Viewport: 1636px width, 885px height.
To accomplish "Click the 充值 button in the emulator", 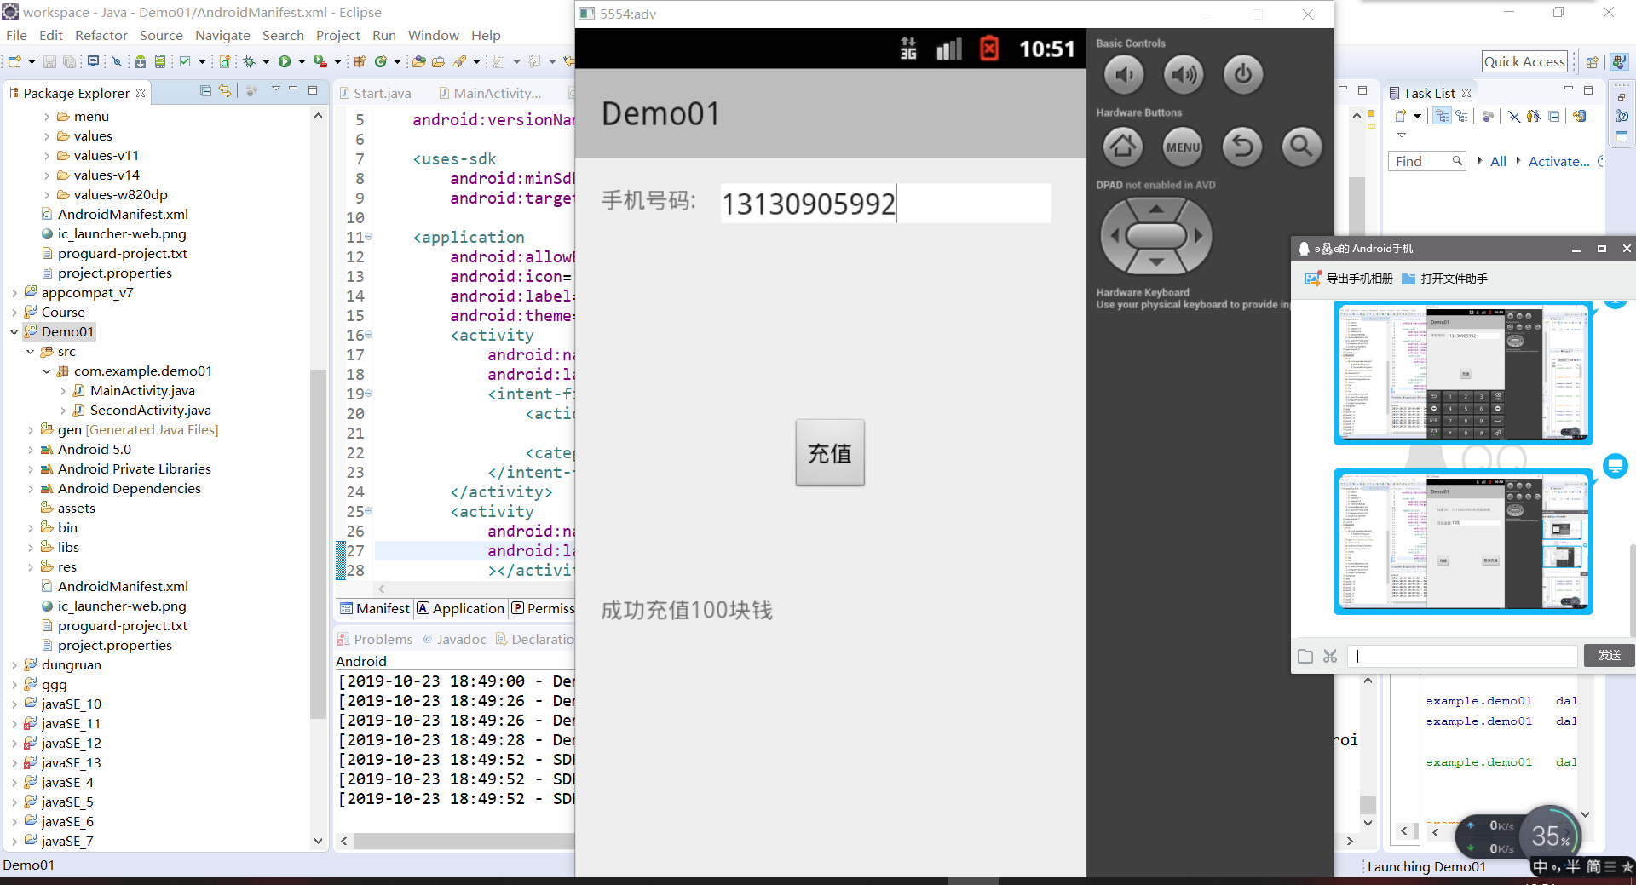I will tap(830, 453).
